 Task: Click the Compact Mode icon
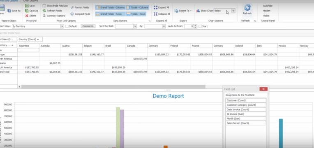72,14
